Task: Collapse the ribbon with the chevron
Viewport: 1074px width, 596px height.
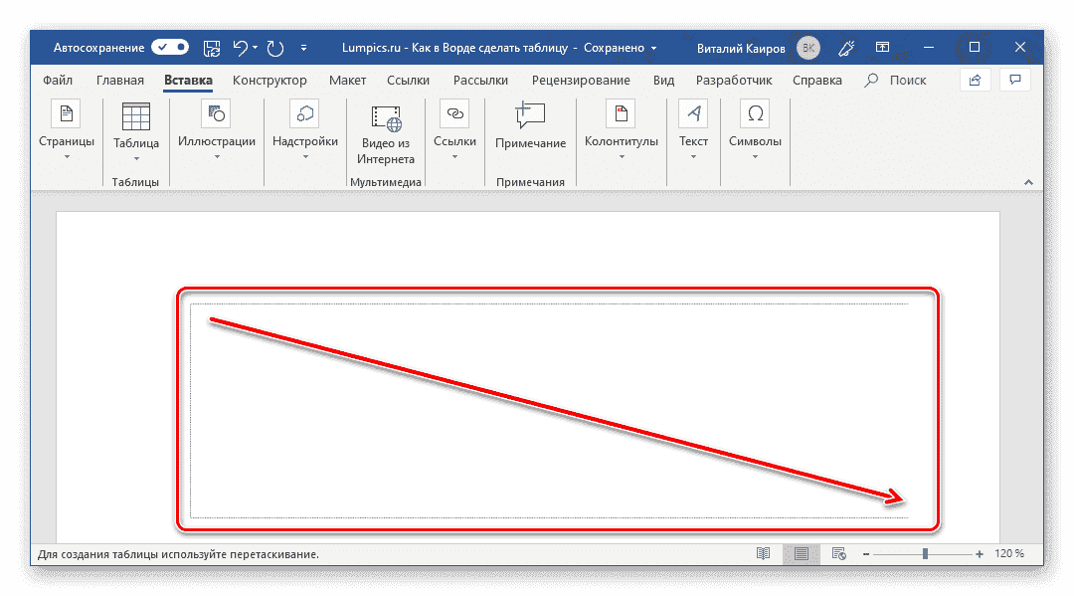Action: pos(1028,182)
